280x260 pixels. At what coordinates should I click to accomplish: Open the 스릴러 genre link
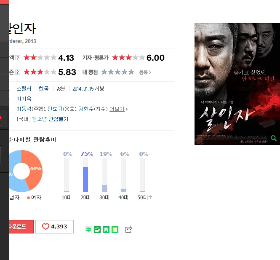[x=24, y=88]
